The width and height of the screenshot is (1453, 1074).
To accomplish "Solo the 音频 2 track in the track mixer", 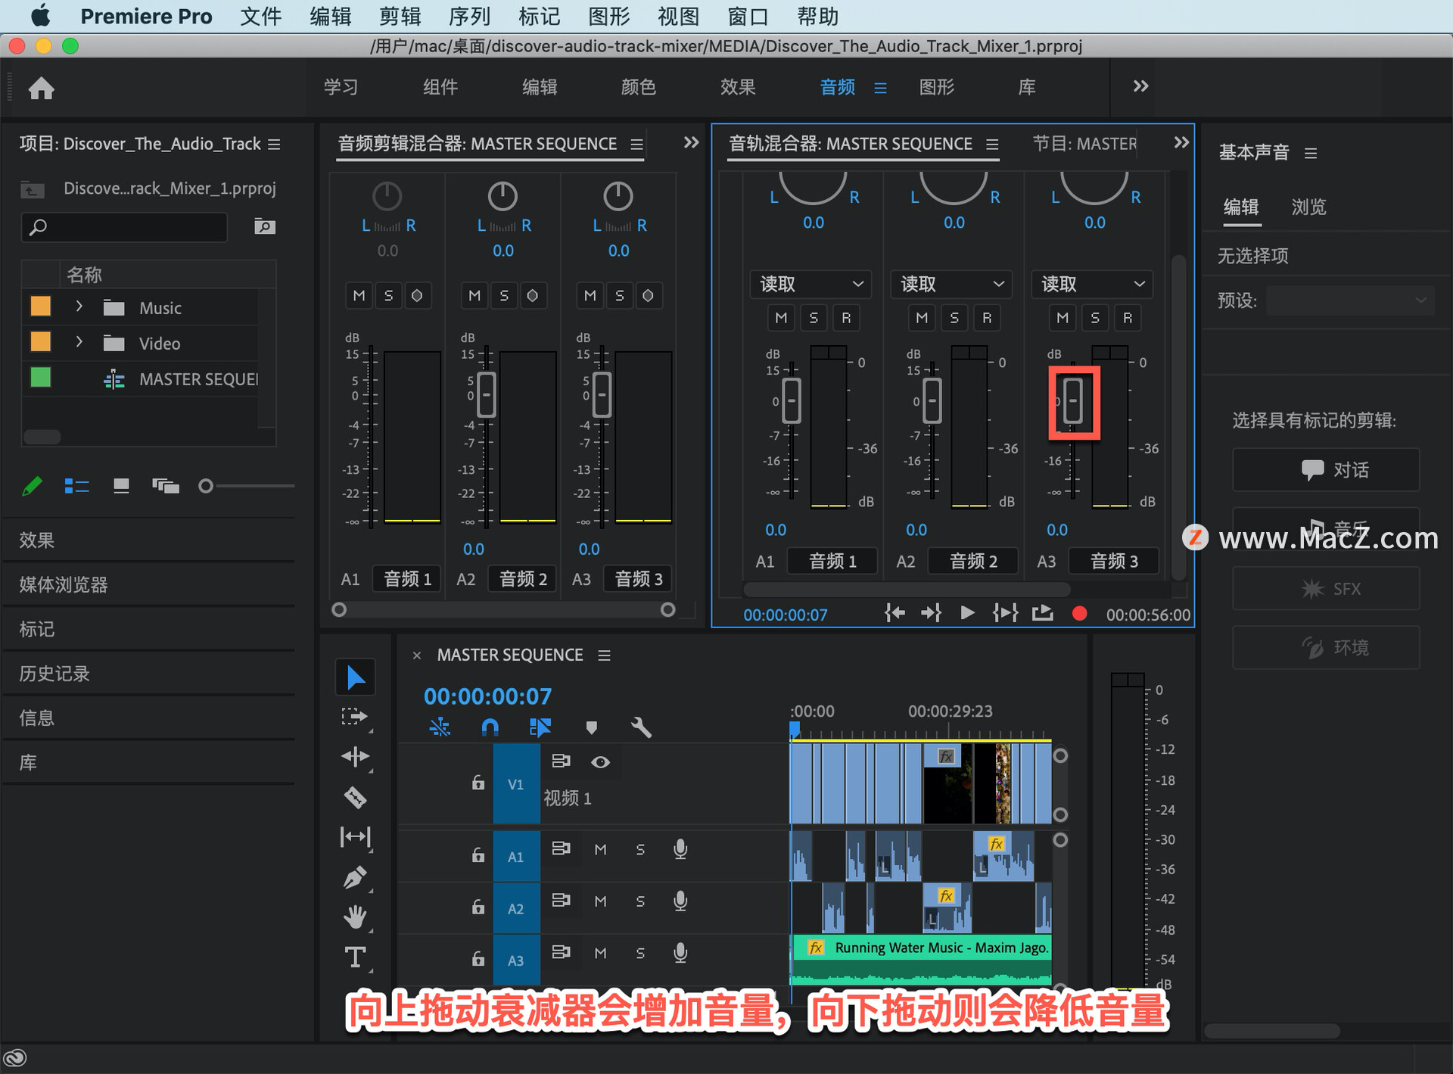I will (954, 318).
